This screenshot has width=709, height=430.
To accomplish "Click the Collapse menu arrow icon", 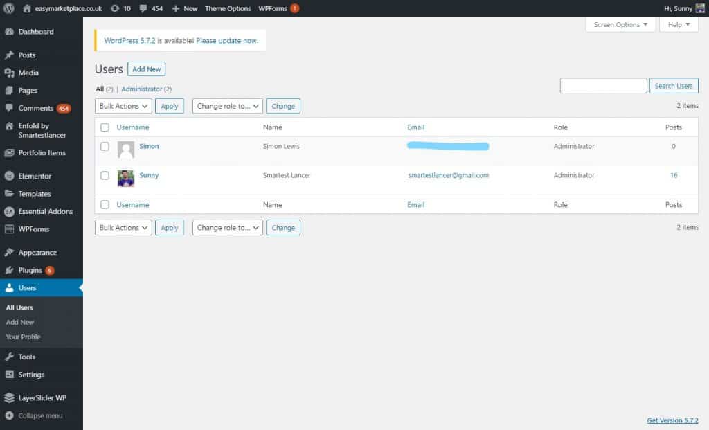I will [x=9, y=415].
